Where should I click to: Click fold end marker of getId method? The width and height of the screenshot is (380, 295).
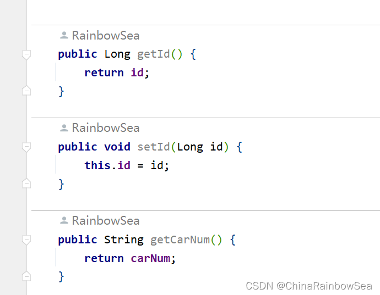26,91
